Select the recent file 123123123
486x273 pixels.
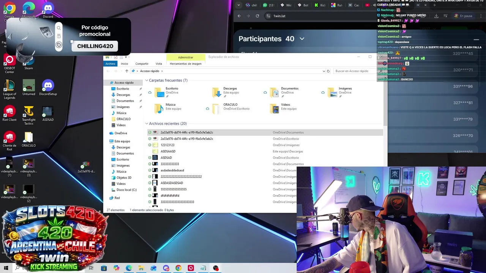[265, 145]
